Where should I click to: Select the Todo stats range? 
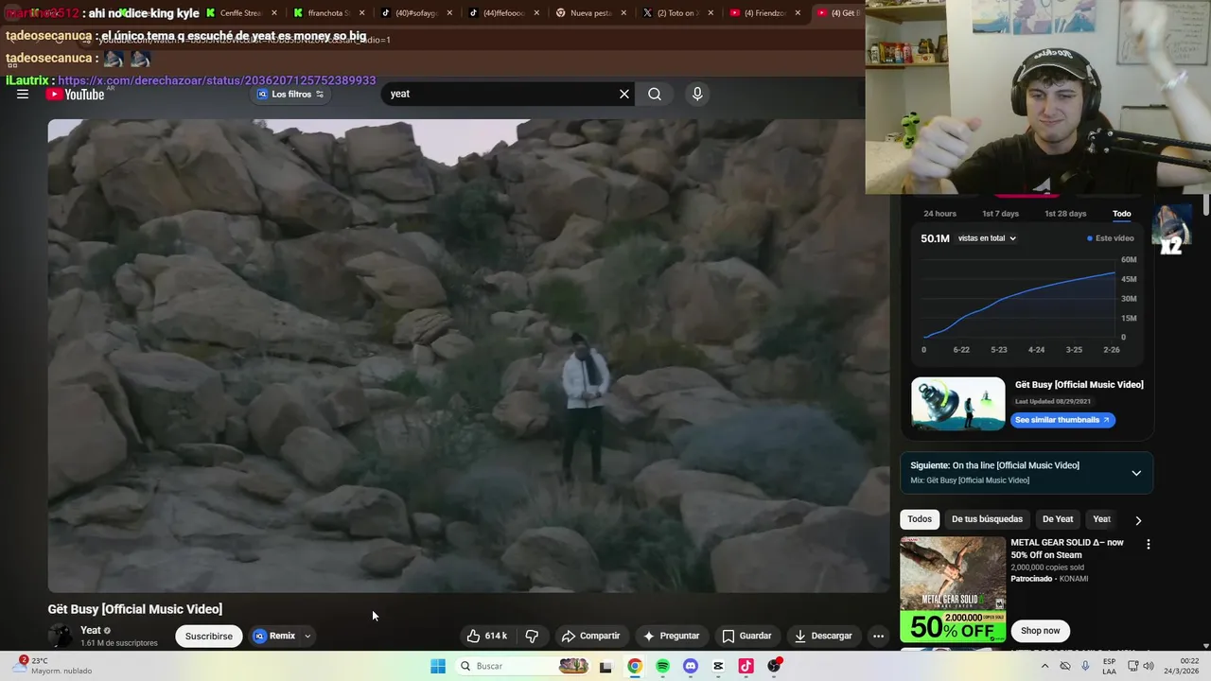click(x=1121, y=214)
